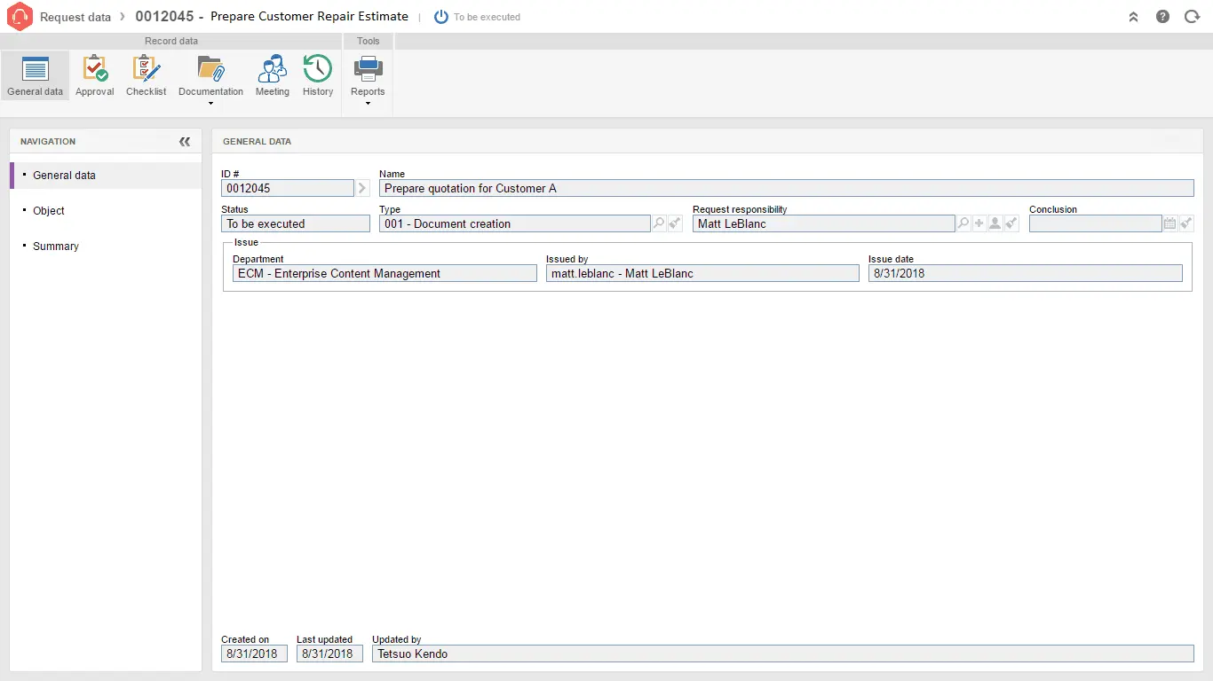Click the Request data breadcrumb link
1213x681 pixels.
pos(75,17)
